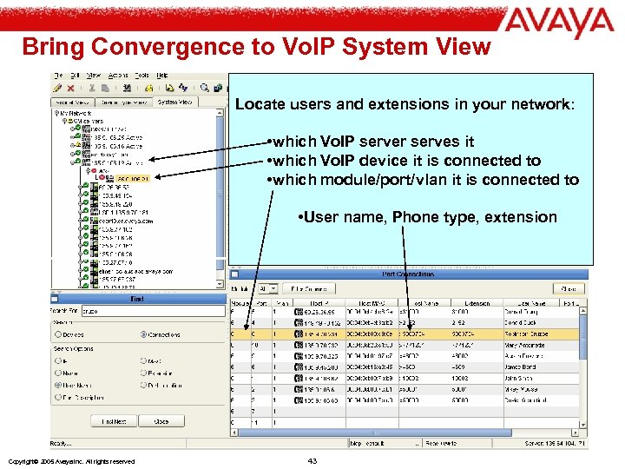Collapse the CM Servers tree node
The height and width of the screenshot is (469, 625).
pos(64,121)
